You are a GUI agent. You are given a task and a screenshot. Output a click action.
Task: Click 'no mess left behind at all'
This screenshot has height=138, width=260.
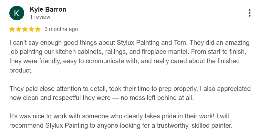pos(157,98)
